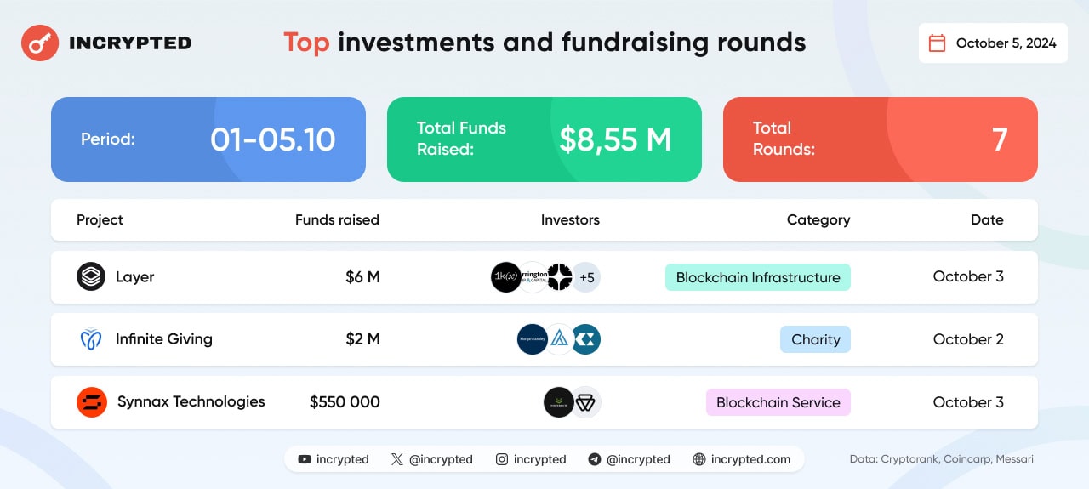Click the Incrypted key logo icon
The image size is (1089, 489).
(x=39, y=43)
